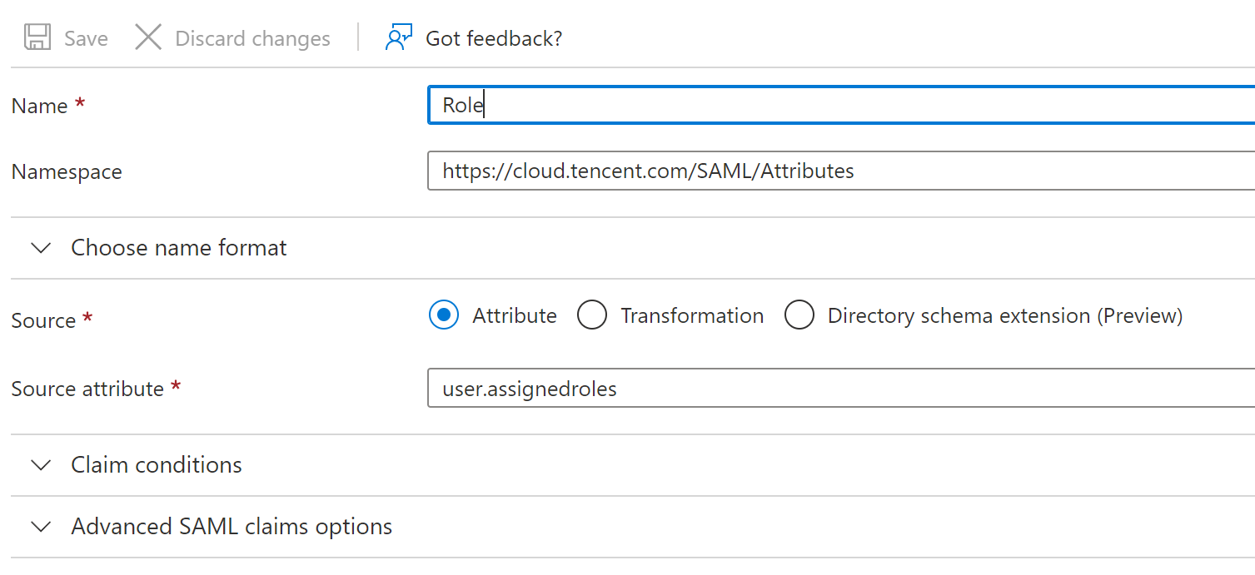
Task: Click the Discard changes X icon
Action: (x=148, y=38)
